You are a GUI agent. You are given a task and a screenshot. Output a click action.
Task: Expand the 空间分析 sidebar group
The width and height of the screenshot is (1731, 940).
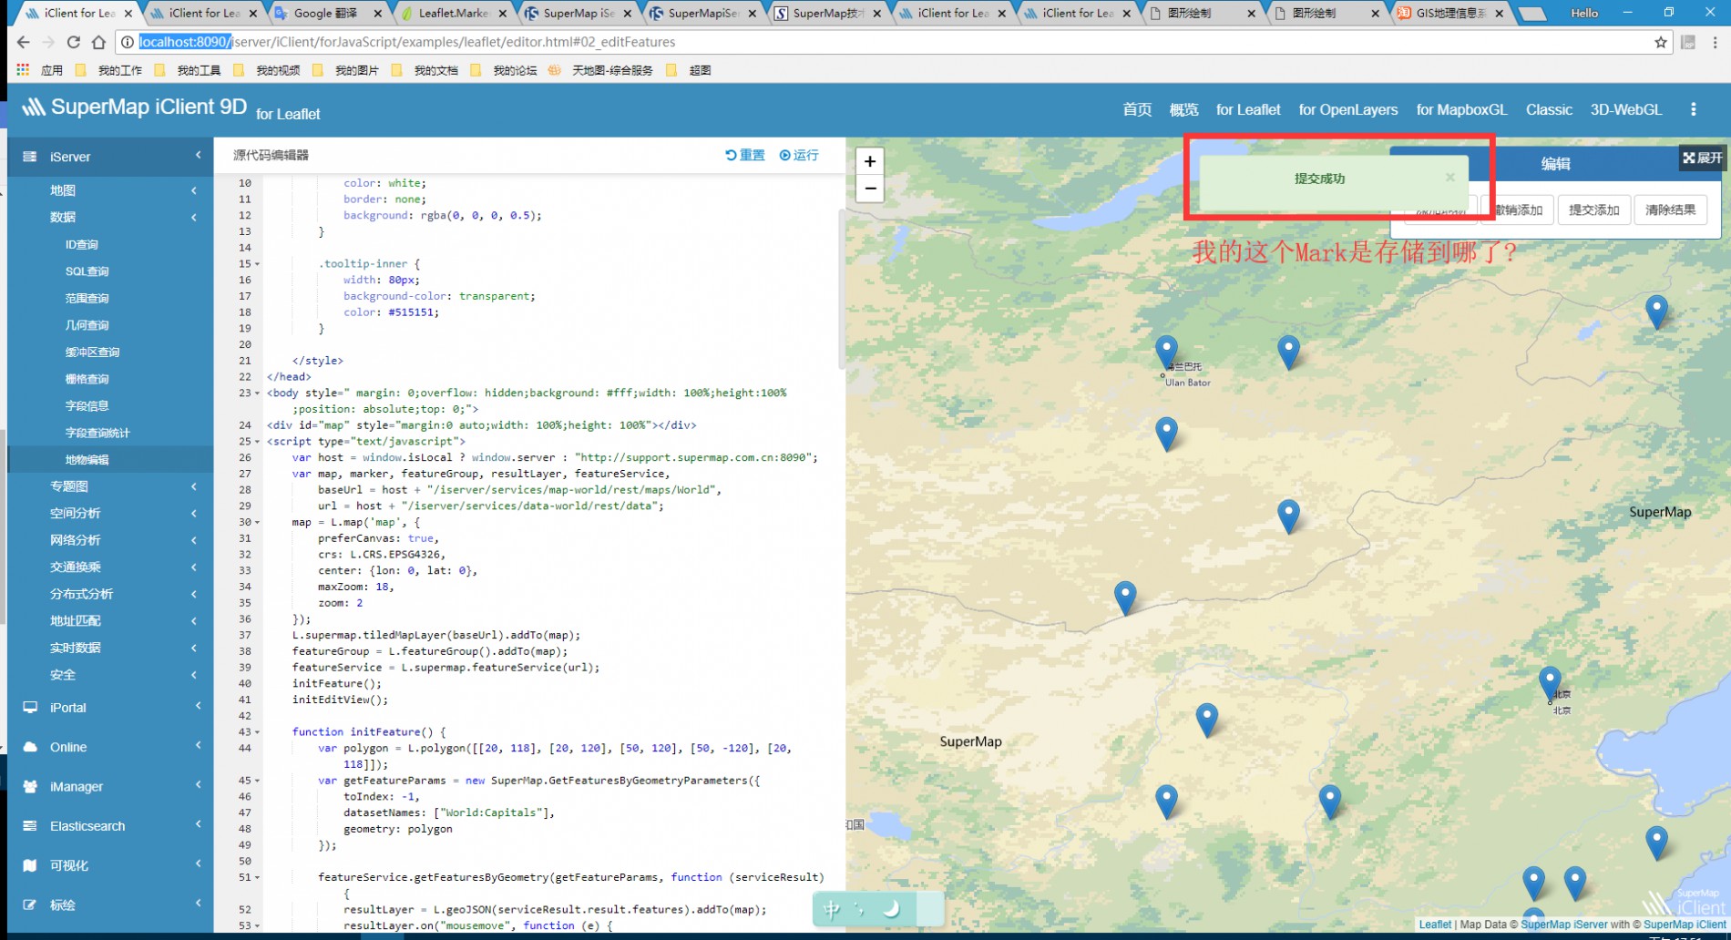click(x=110, y=514)
